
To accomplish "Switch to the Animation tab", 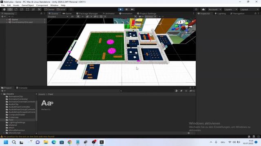I will tap(126, 13).
